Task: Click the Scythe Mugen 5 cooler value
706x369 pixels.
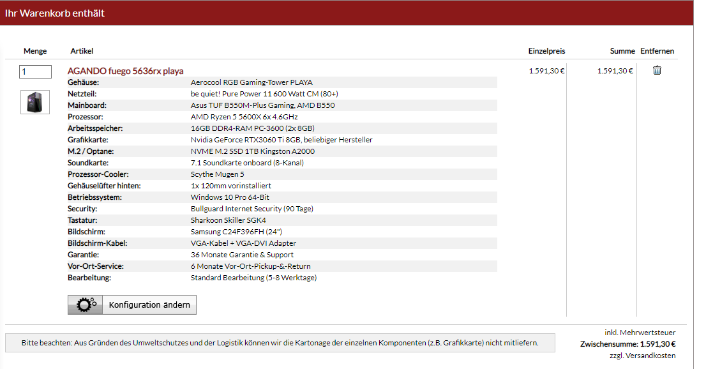Action: [x=218, y=174]
